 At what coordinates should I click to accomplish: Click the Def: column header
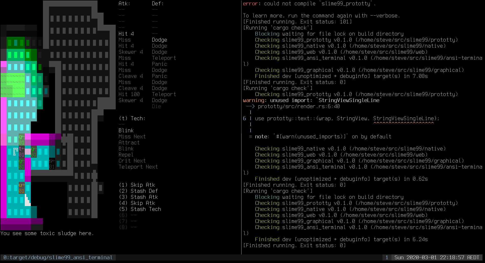157,4
